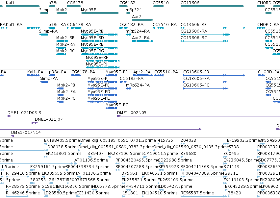The width and height of the screenshot is (280, 198).
Task: Click the CG6178-PA protein label
Action: 83,72
